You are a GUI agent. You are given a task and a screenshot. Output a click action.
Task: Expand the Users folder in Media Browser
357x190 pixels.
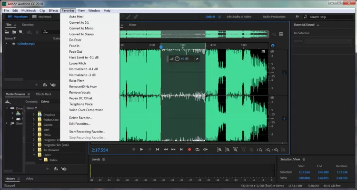tap(34, 154)
